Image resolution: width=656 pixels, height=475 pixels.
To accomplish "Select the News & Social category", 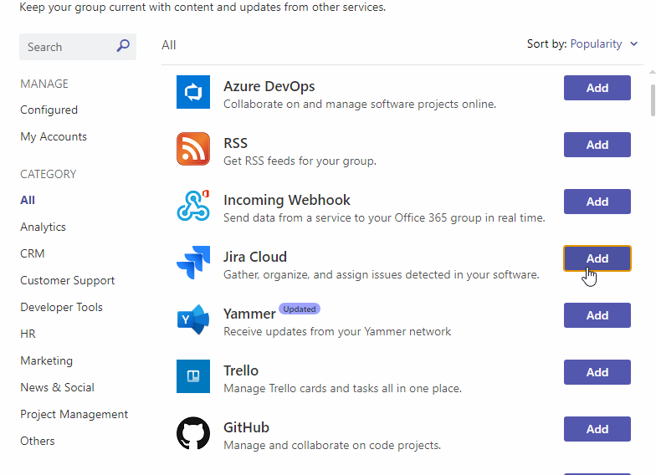I will coord(57,388).
